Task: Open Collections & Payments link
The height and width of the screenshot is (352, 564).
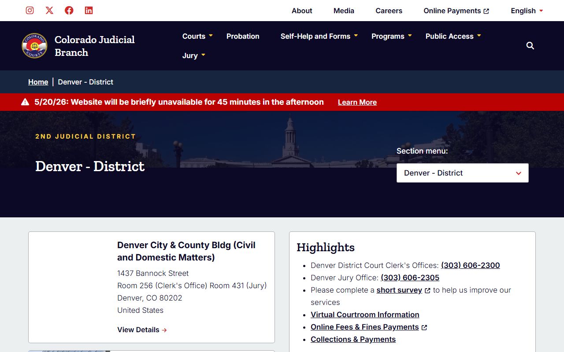Action: [353, 339]
